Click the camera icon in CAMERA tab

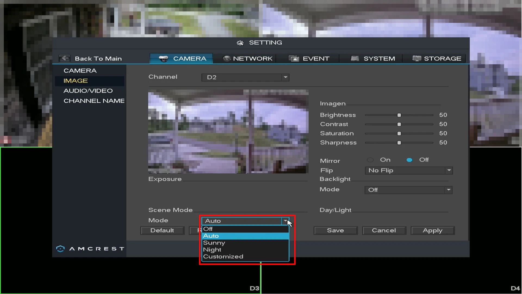tap(163, 59)
